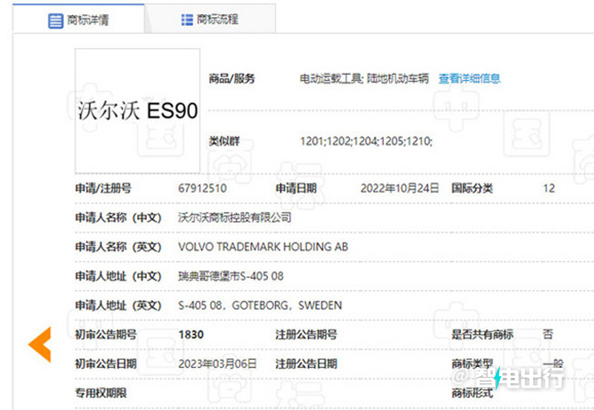
Task: Click the 注册公告期号 label
Action: click(x=306, y=334)
